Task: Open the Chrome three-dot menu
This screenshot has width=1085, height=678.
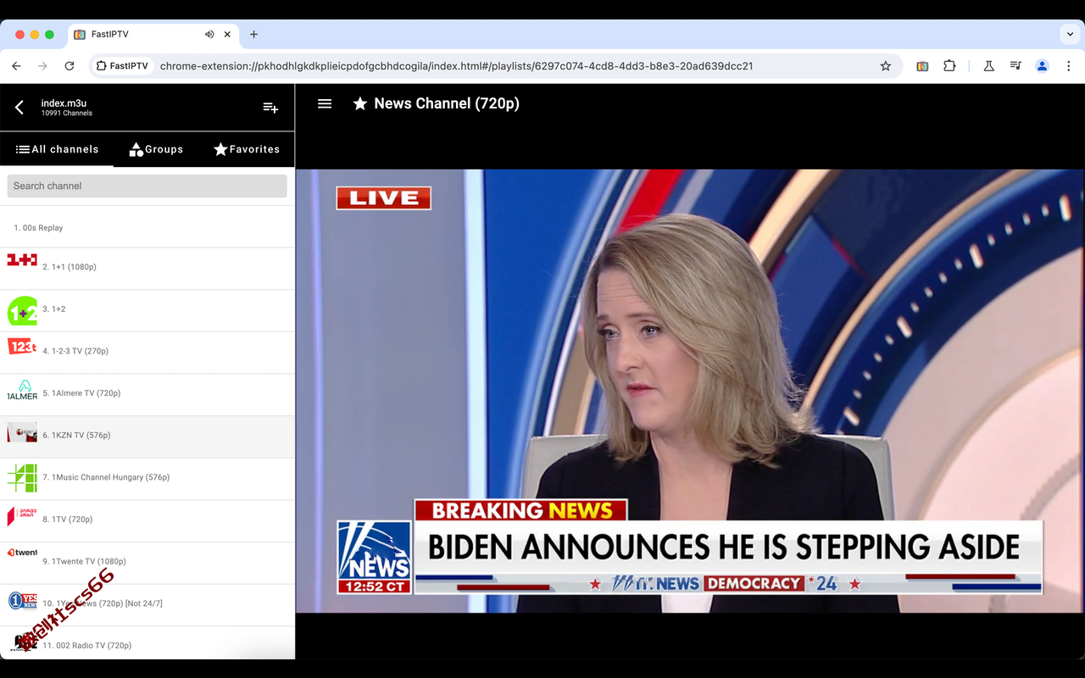Action: coord(1068,66)
